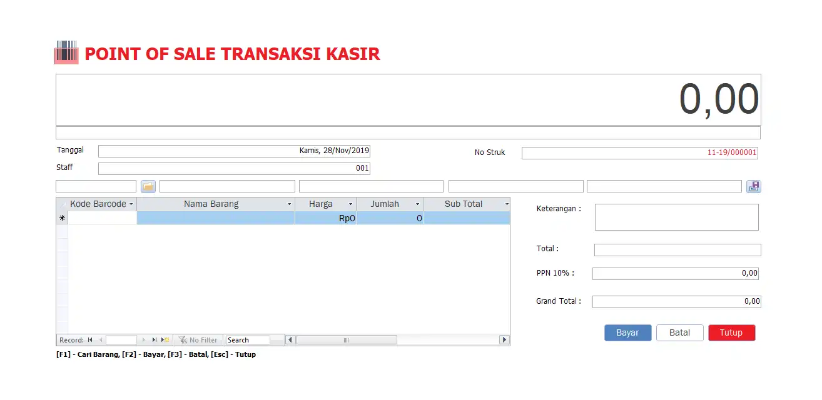Create new blank record with star arrow

click(x=165, y=340)
